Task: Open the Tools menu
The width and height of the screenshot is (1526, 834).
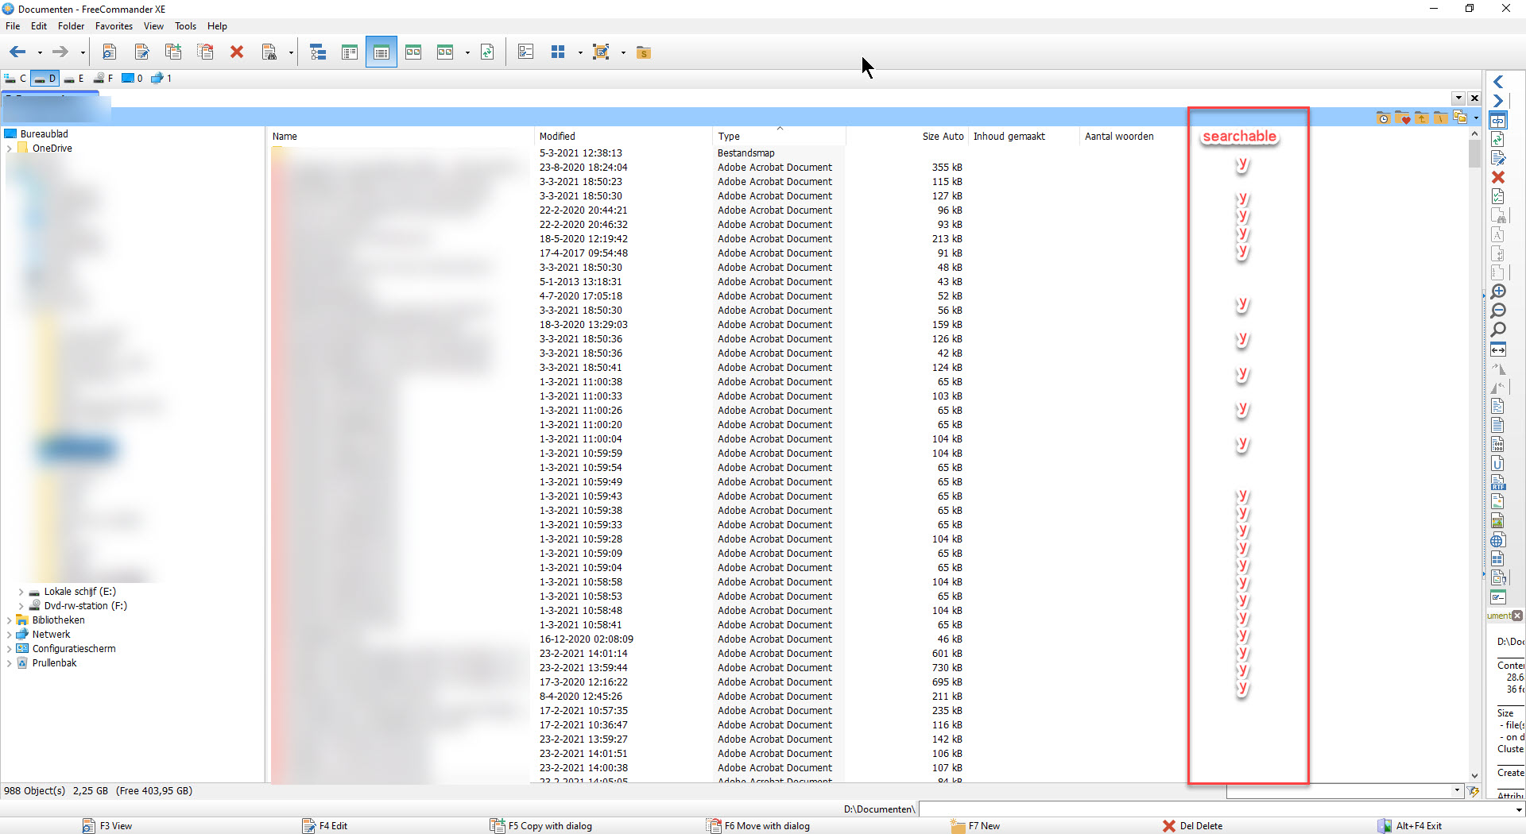Action: (185, 26)
